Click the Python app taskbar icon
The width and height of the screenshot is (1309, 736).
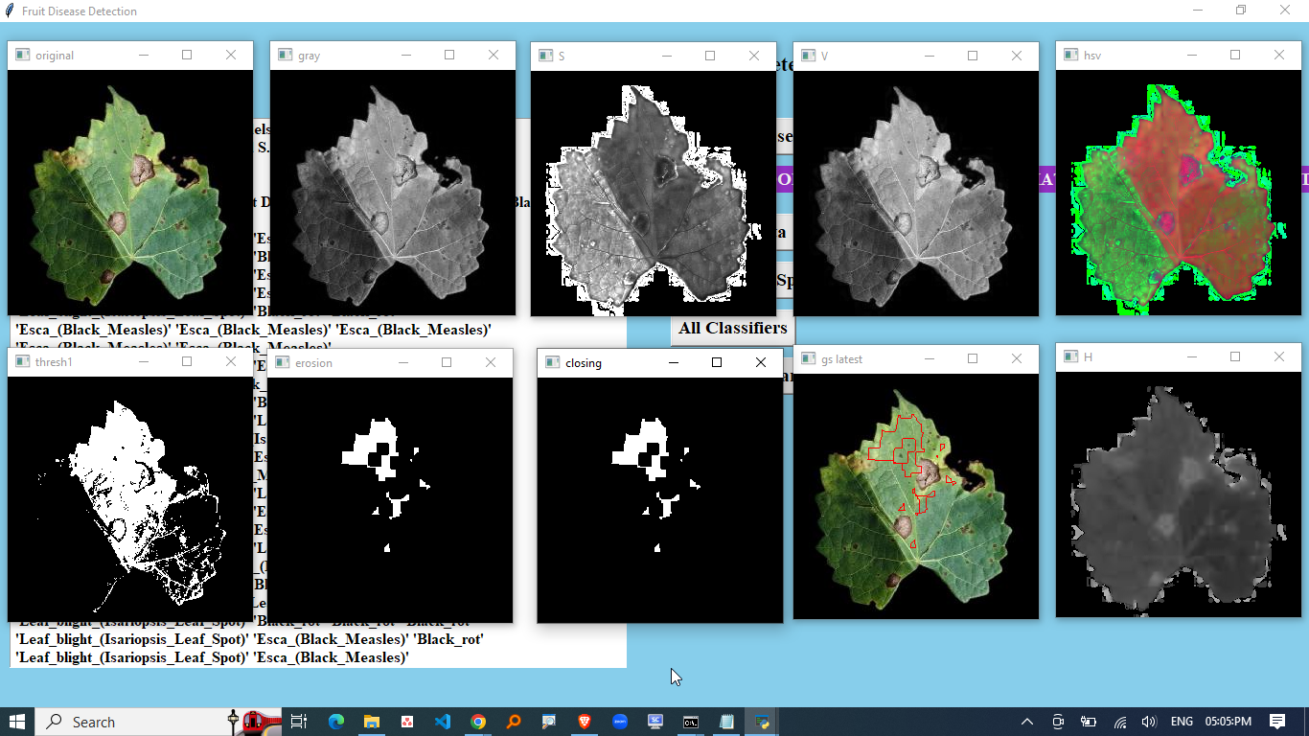click(x=762, y=722)
